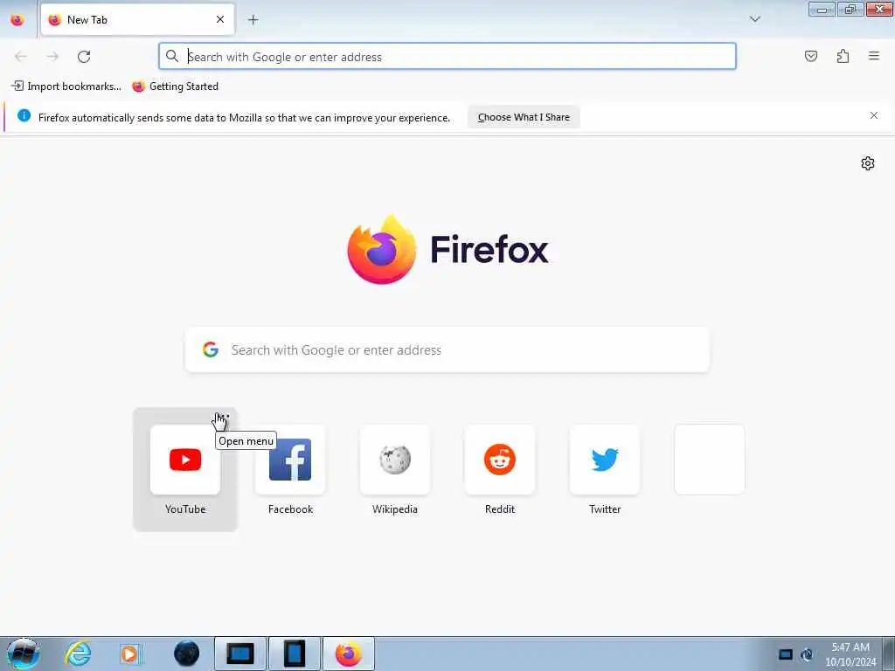
Task: Click the system tray monitor icon
Action: (786, 654)
